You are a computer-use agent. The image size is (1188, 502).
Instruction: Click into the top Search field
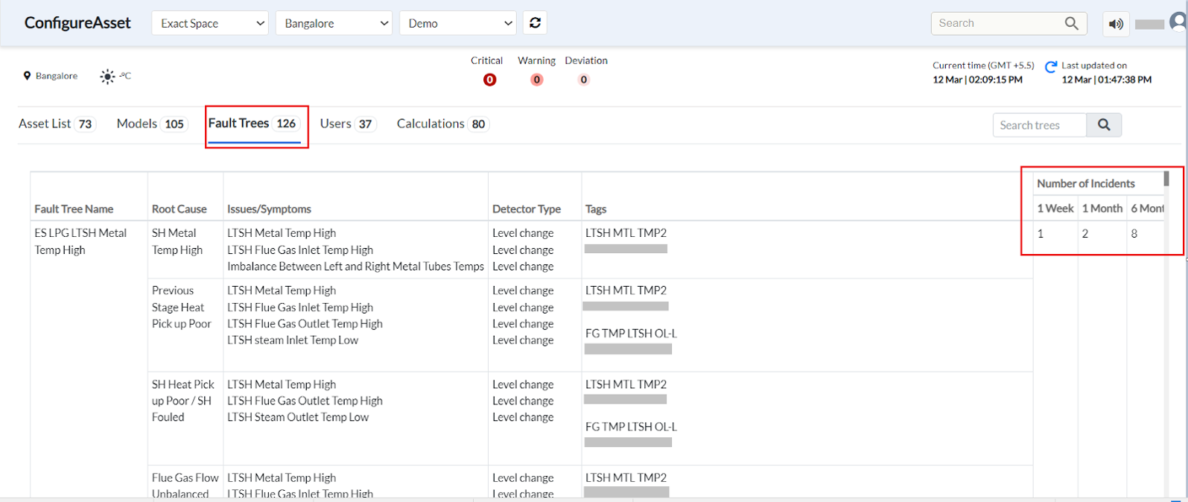tap(998, 23)
